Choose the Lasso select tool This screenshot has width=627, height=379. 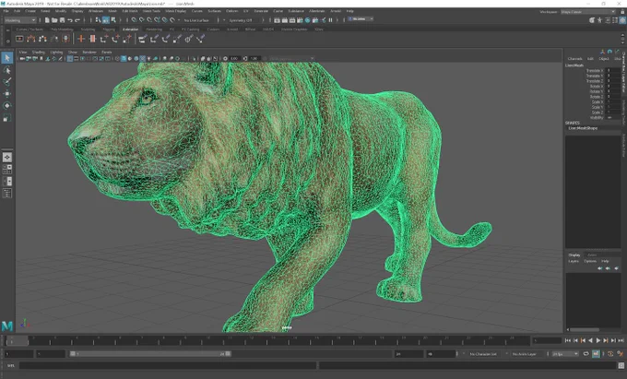point(6,70)
